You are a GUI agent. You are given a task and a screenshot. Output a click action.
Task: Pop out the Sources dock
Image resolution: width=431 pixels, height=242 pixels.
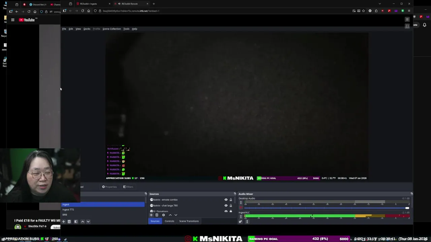(x=235, y=194)
